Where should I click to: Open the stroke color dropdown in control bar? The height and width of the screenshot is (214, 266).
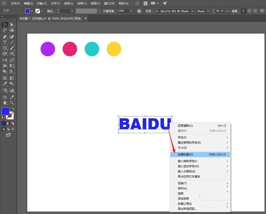(x=42, y=11)
